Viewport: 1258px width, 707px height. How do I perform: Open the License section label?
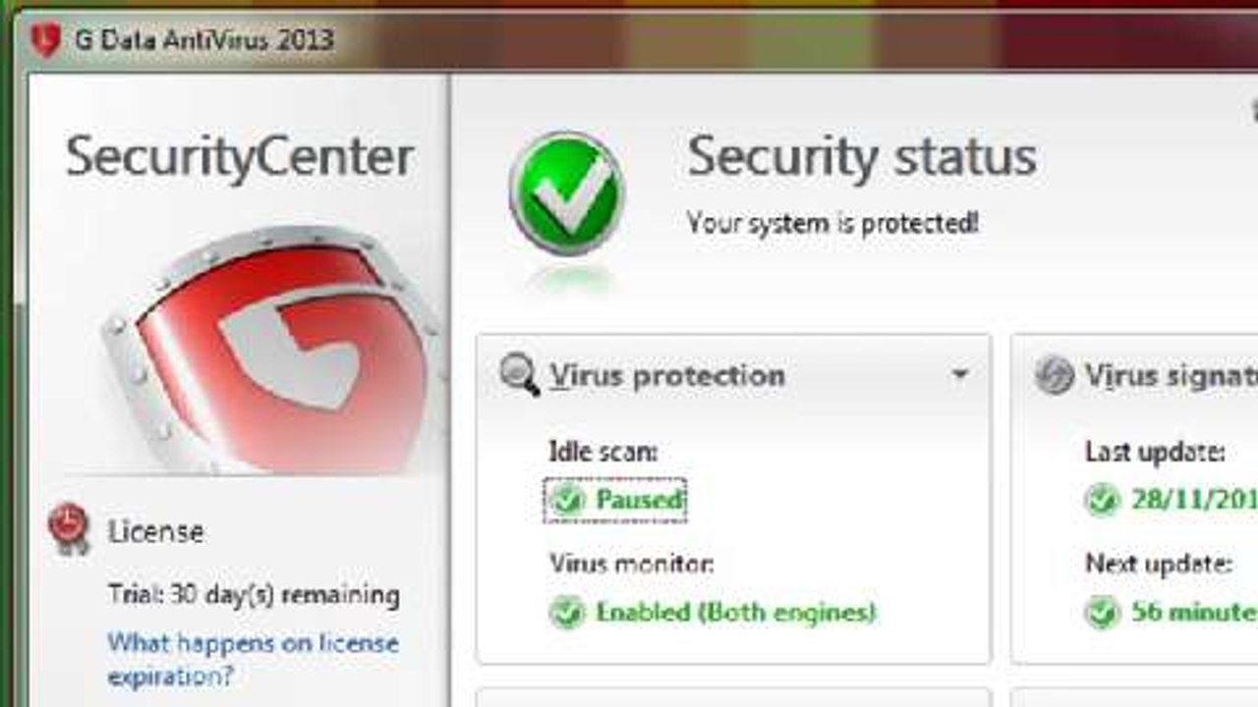(x=156, y=532)
